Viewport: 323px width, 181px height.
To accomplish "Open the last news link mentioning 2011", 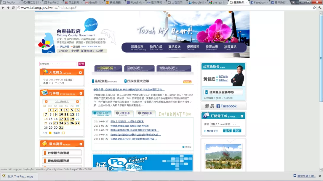I will (x=134, y=139).
